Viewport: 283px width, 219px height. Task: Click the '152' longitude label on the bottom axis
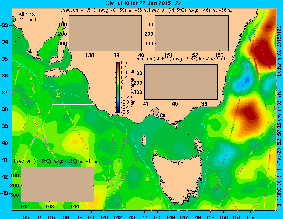[250, 217]
